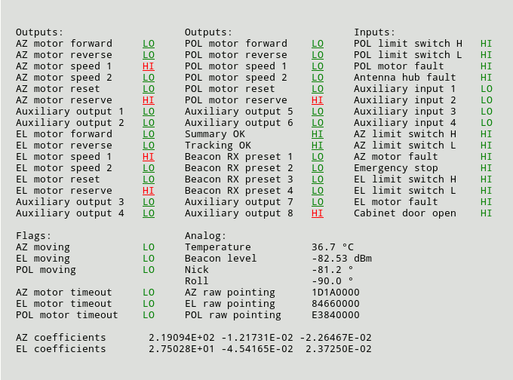Image resolution: width=513 pixels, height=380 pixels.
Task: Toggle POL motor reserve HI state
Action: (x=317, y=100)
